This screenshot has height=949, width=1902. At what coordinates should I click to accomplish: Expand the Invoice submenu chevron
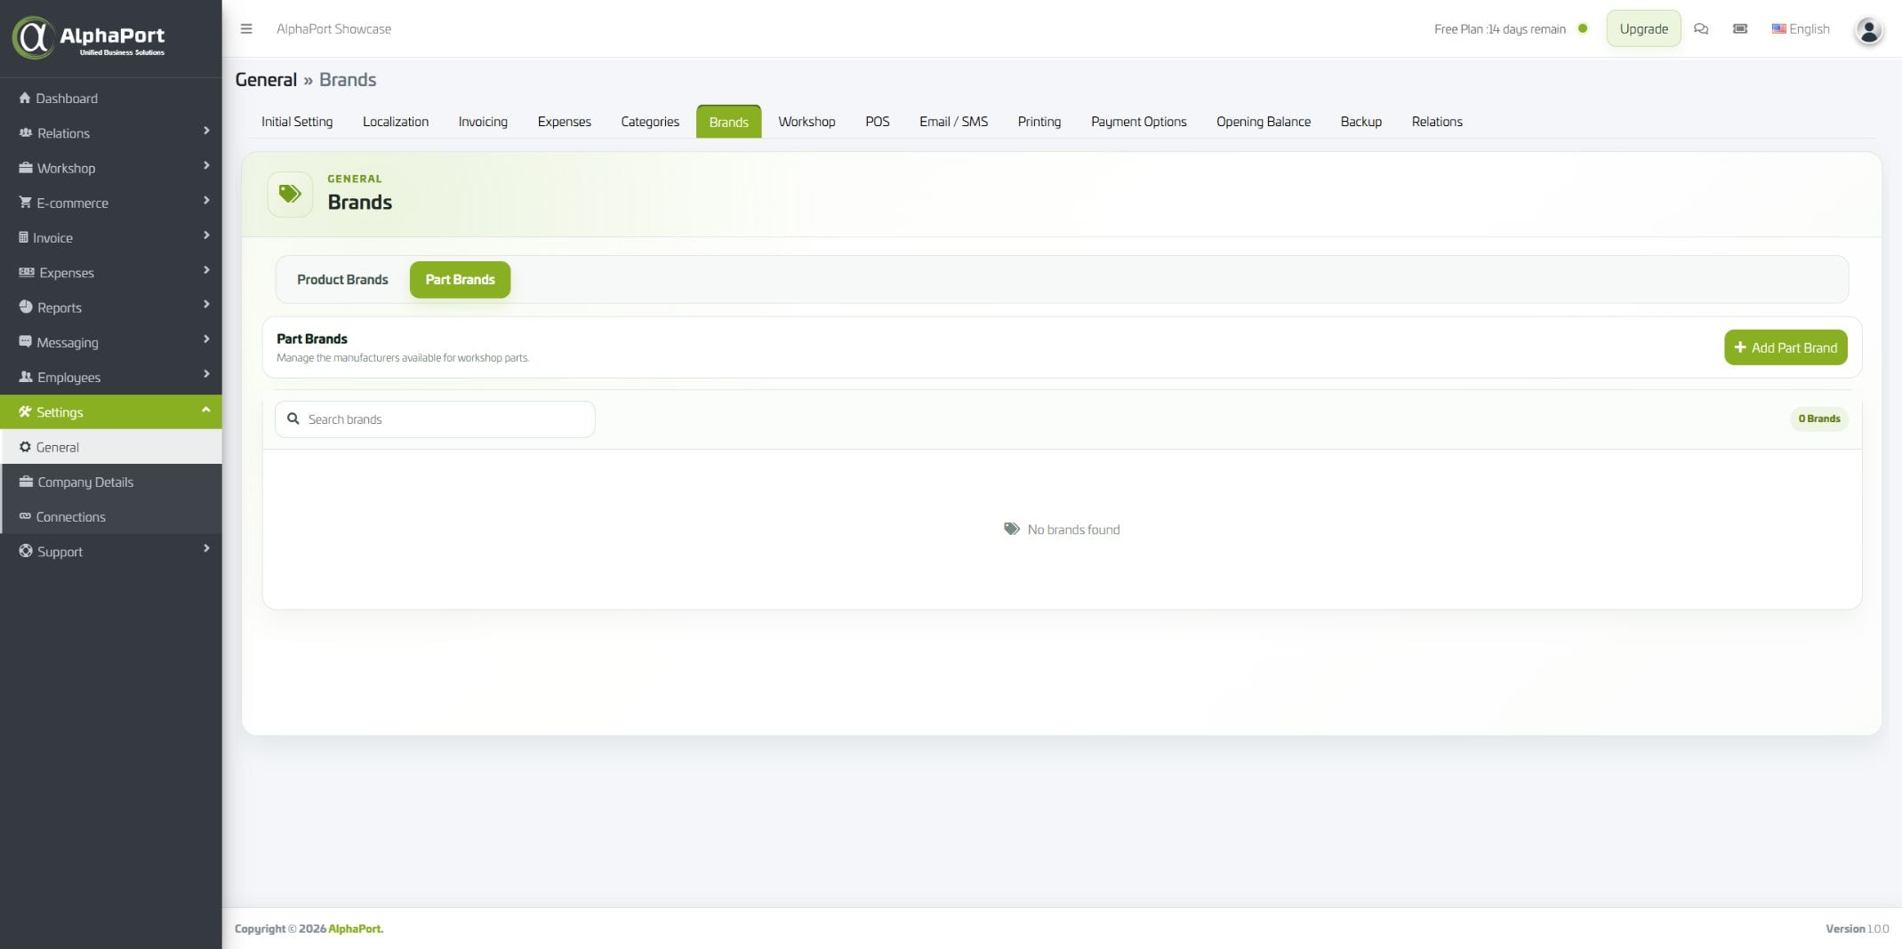206,235
